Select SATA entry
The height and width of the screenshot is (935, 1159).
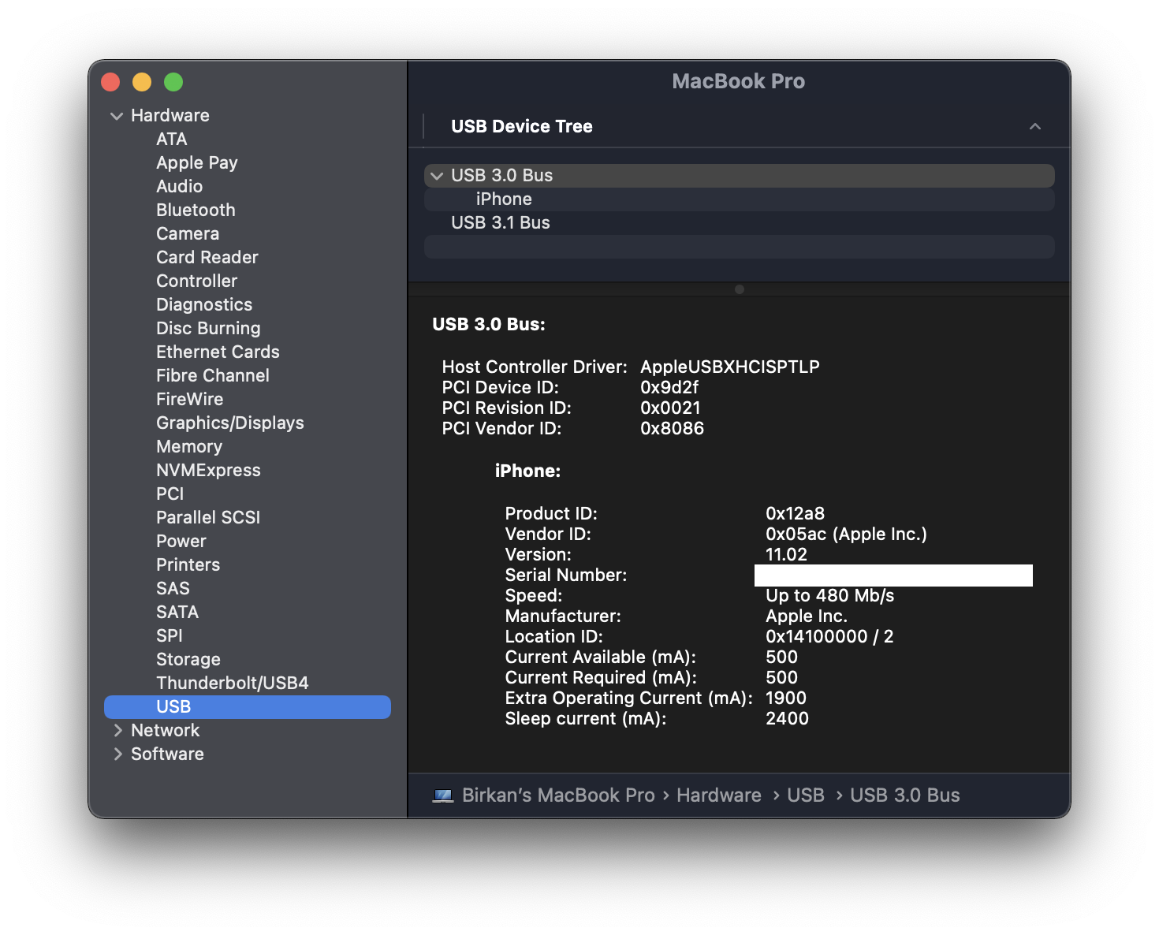pyautogui.click(x=177, y=612)
